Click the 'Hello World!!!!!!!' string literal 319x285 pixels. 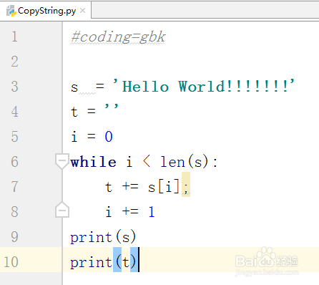point(204,86)
